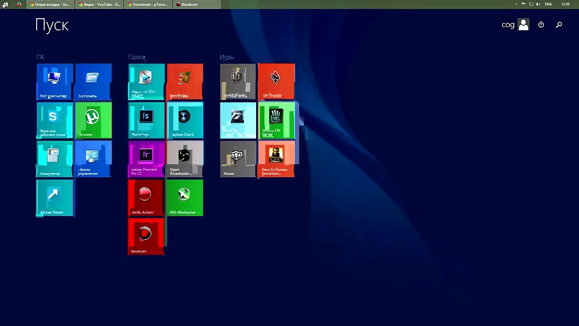Launch the Capture One 6 tile

point(185,120)
